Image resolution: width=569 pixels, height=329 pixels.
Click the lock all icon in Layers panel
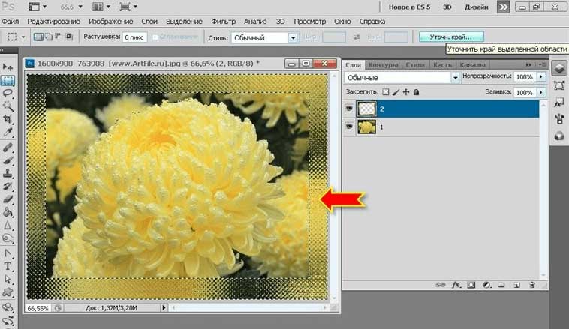click(416, 92)
